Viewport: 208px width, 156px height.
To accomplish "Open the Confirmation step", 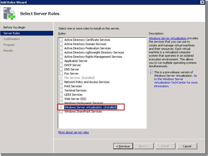I will tap(12, 39).
